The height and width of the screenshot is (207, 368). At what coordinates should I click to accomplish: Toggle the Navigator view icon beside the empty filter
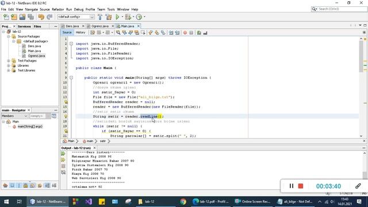tap(54, 116)
